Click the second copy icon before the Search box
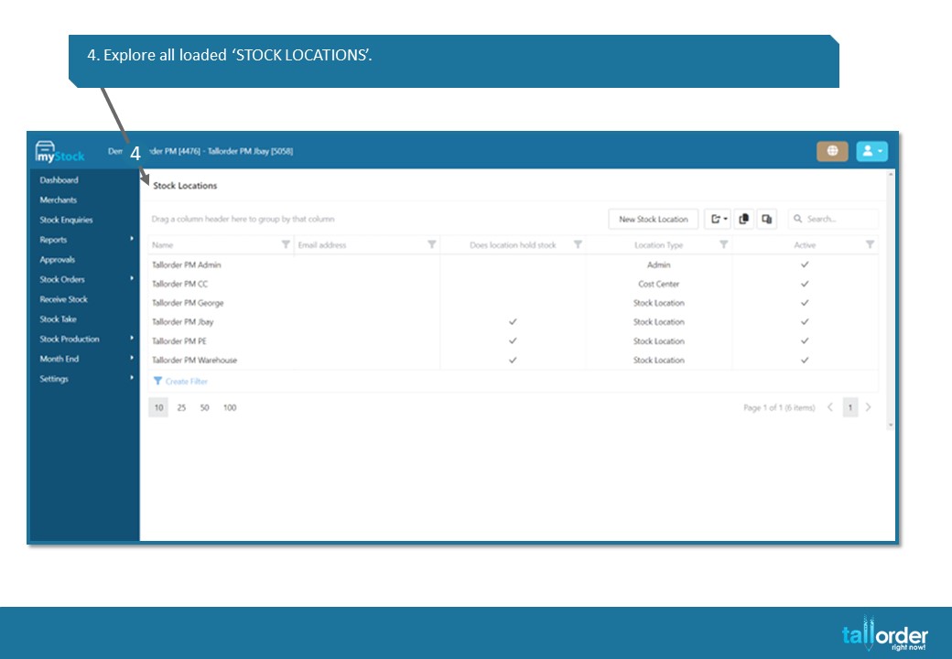Screen dimensions: 952x659 tap(767, 219)
